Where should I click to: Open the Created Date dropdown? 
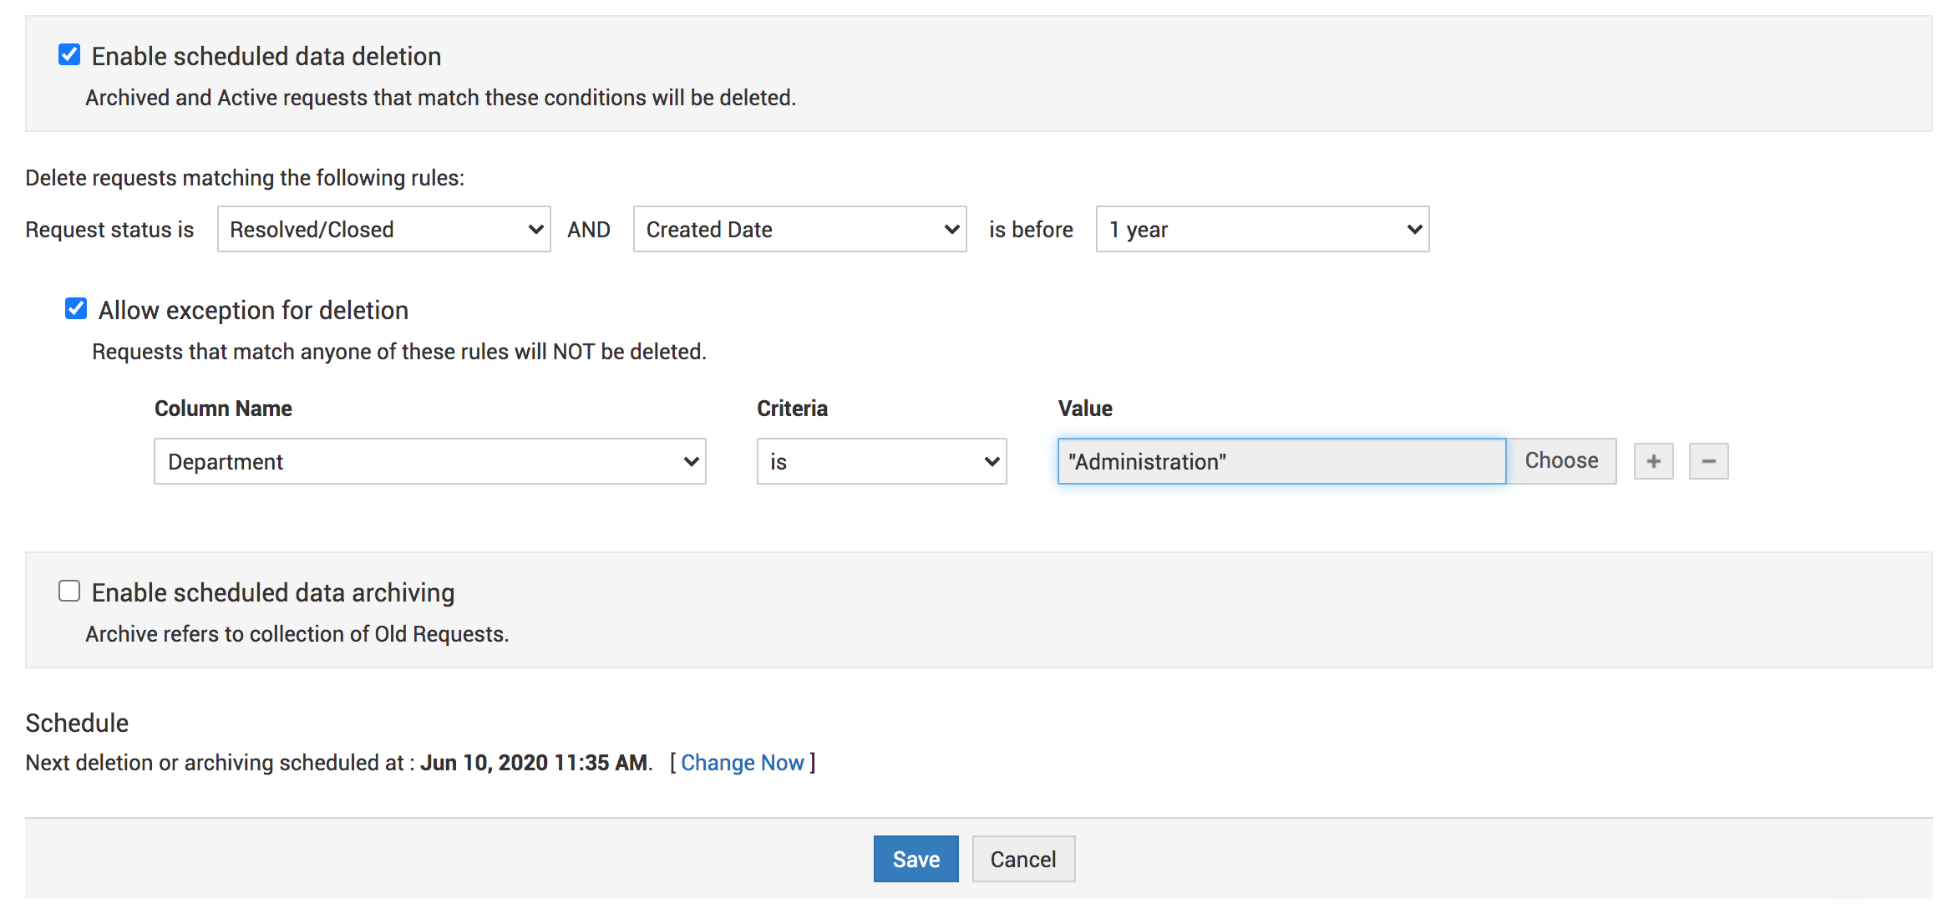pos(799,229)
